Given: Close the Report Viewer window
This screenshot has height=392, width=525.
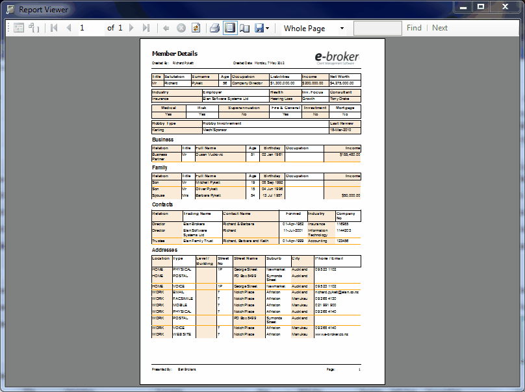Looking at the screenshot, I should point(506,6).
